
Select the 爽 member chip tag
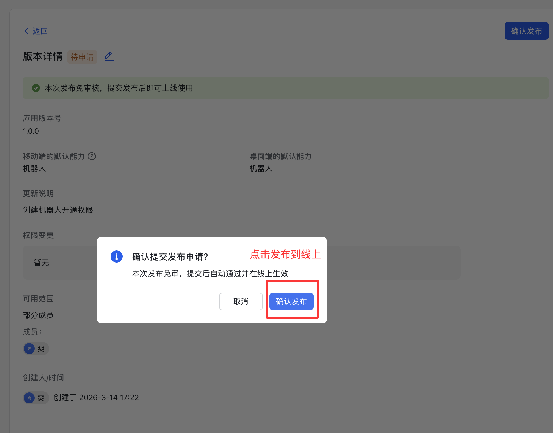[36, 349]
